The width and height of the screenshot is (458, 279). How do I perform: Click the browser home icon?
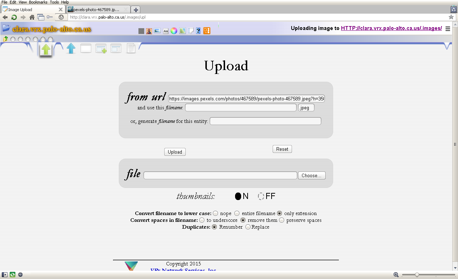pyautogui.click(x=32, y=17)
